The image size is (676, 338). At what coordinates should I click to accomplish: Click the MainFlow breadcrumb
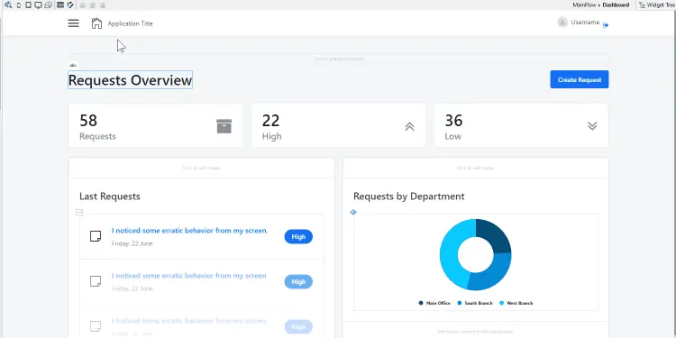tap(584, 5)
